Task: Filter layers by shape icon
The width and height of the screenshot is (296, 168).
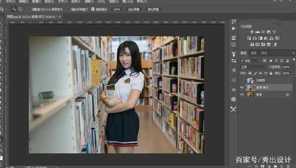Action: pyautogui.click(x=282, y=61)
